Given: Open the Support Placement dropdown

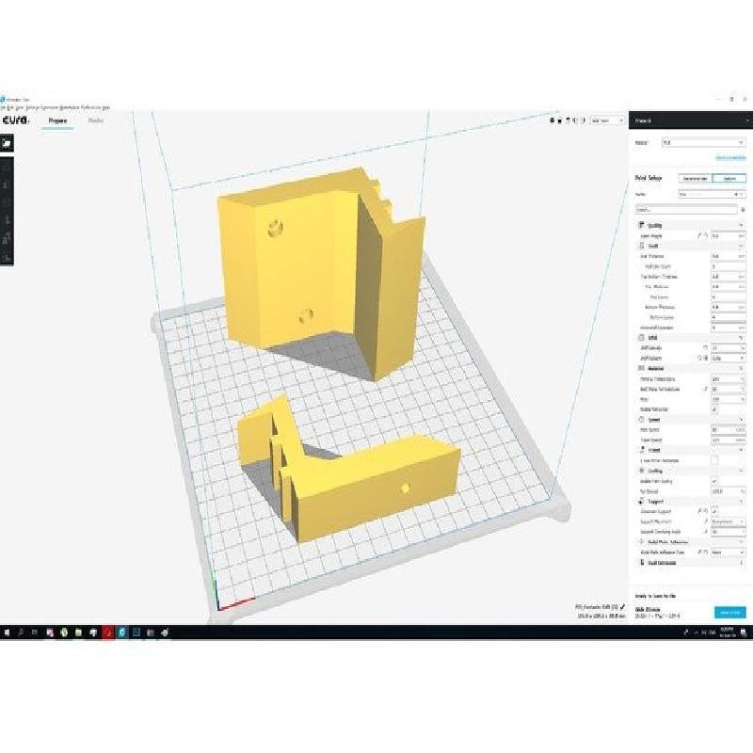Looking at the screenshot, I should point(729,521).
